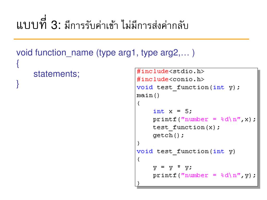Click the 'statements;' text
The image size is (267, 200).
coord(57,74)
